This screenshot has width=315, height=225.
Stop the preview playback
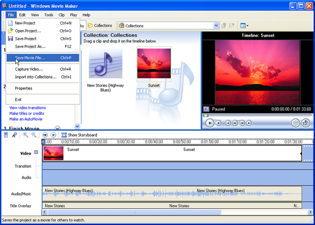click(218, 123)
